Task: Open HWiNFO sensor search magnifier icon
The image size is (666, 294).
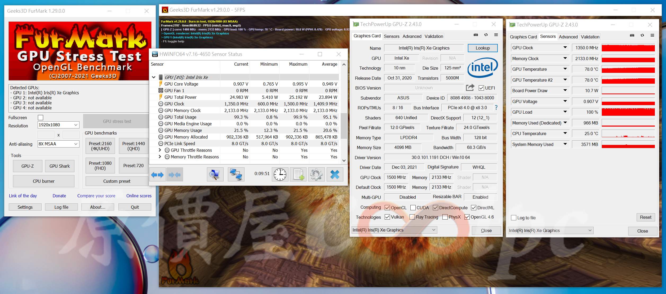Action: click(215, 175)
